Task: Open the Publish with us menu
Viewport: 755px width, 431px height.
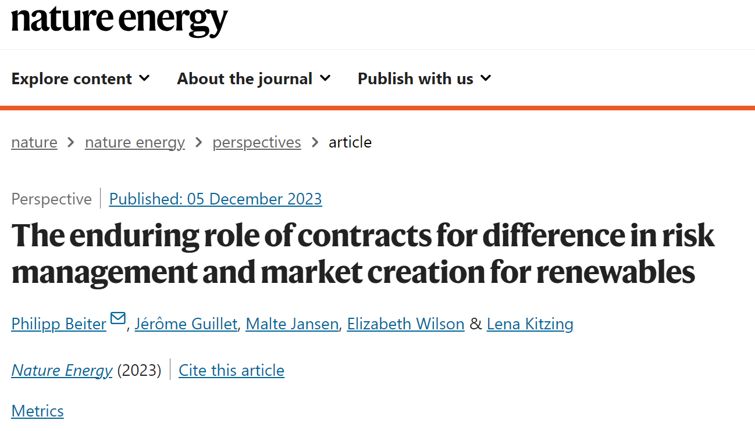Action: [425, 78]
